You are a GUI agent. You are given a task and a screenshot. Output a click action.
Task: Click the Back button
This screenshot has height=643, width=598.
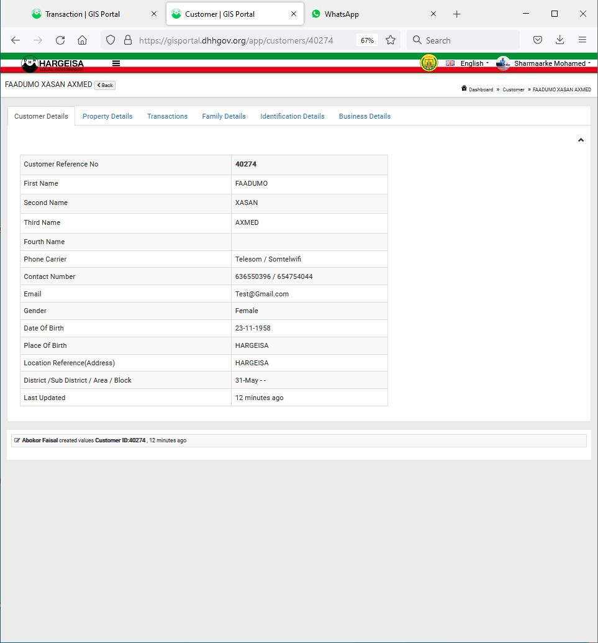[x=105, y=85]
